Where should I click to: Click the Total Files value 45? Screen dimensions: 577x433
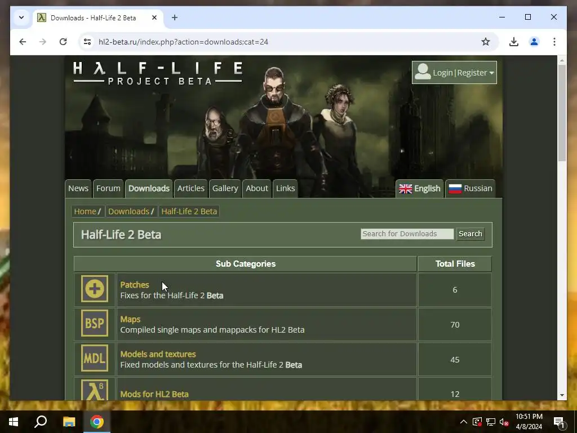pos(455,360)
